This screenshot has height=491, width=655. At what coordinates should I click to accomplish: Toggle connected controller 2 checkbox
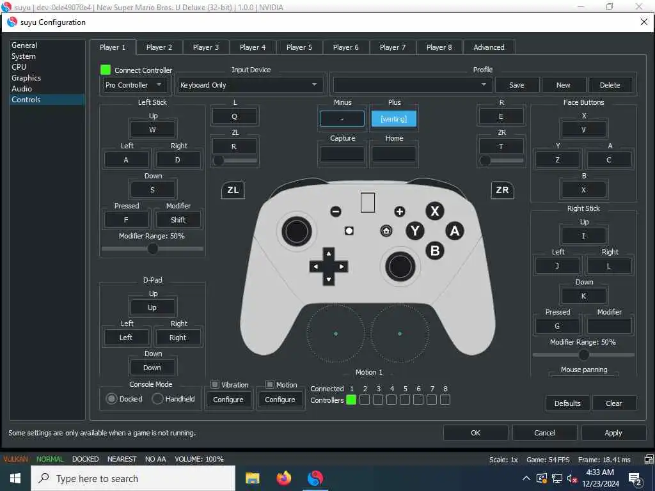click(365, 400)
